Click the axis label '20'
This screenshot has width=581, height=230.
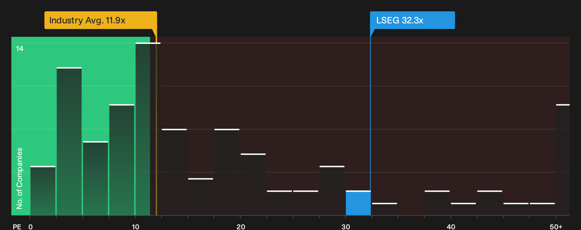(241, 227)
